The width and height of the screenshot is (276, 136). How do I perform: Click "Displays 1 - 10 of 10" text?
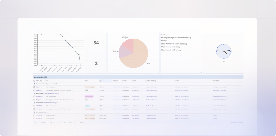237,122
